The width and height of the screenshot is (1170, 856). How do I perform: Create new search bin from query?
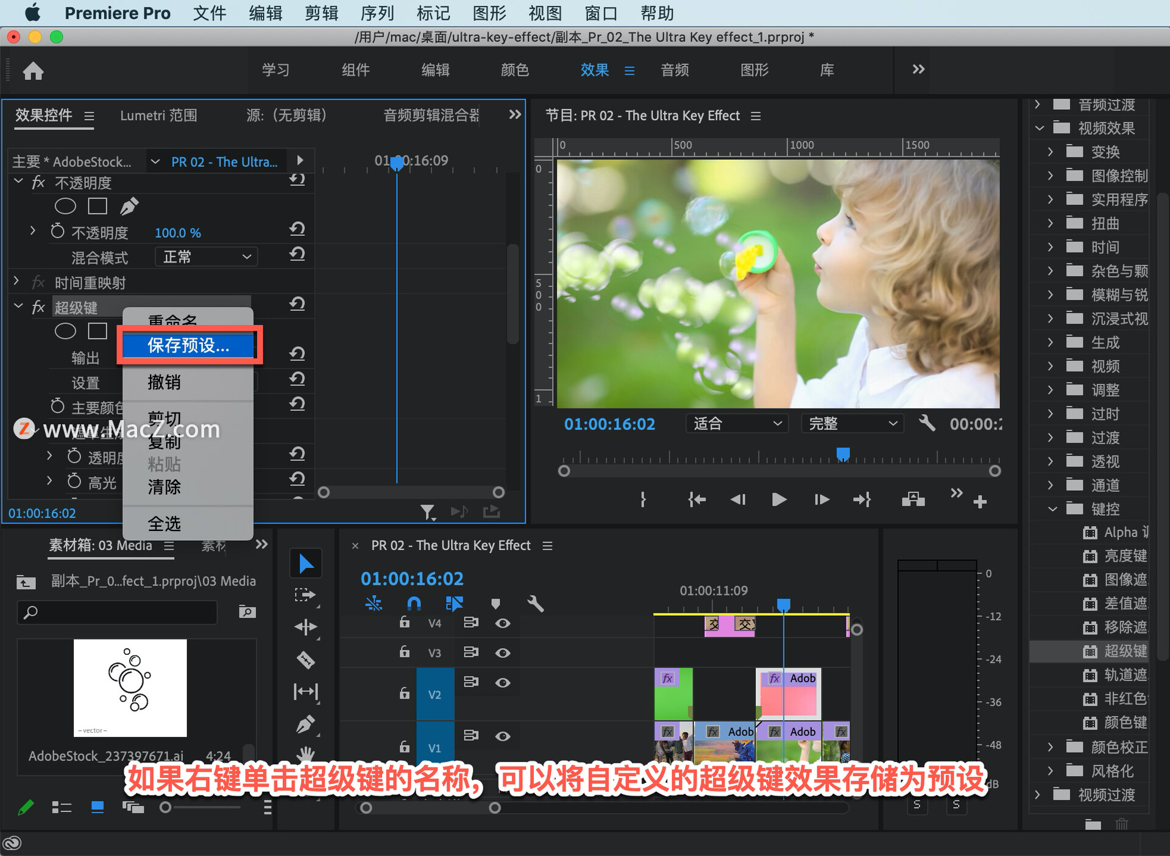point(247,612)
